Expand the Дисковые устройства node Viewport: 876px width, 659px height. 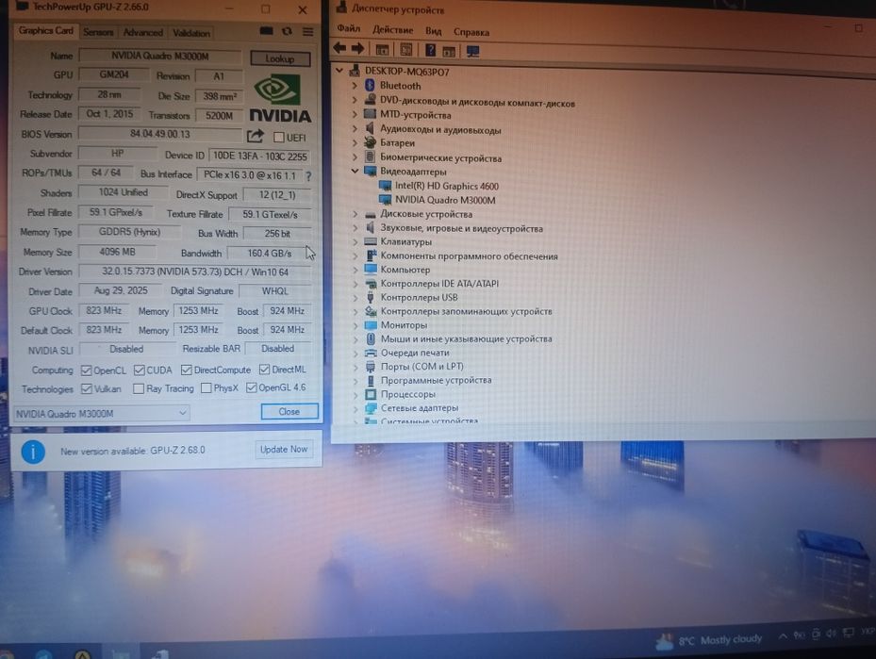355,214
